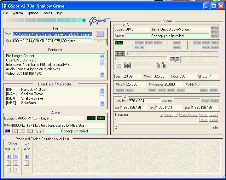Click the Container list scrollbar thumb
Viewport: 226px width, 180px height.
102,62
